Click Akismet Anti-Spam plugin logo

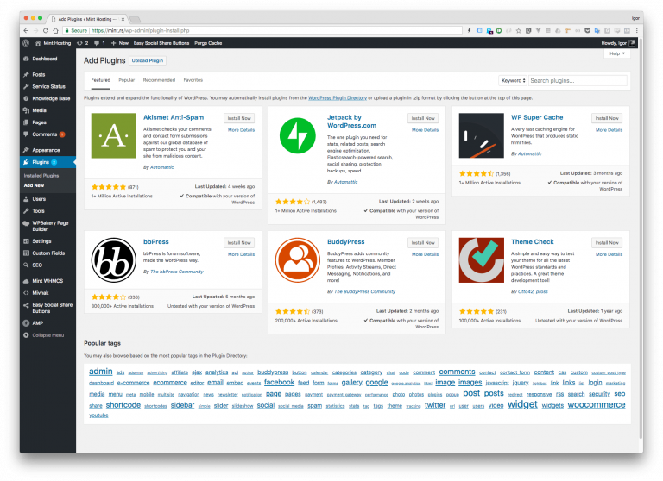click(114, 135)
